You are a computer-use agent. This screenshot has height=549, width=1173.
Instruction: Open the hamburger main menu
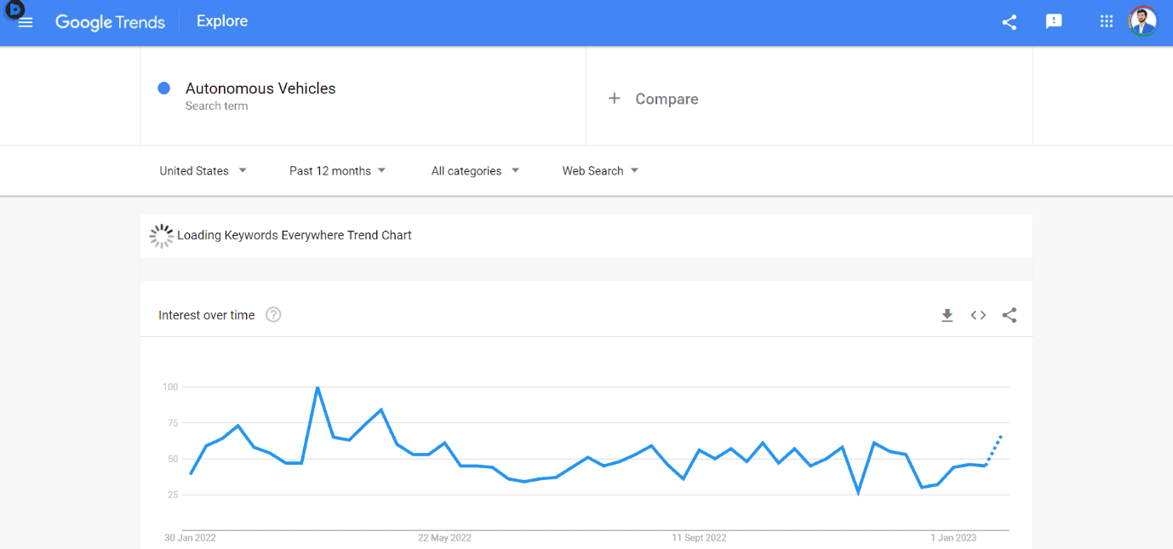(x=26, y=22)
